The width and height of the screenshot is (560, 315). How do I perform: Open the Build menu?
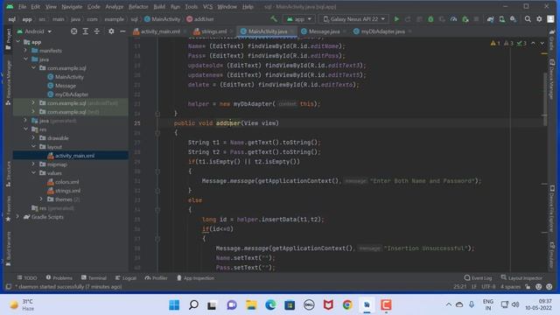point(159,6)
